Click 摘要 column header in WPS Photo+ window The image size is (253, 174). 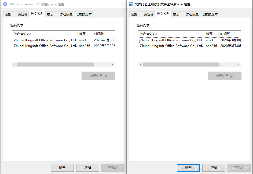(85, 34)
